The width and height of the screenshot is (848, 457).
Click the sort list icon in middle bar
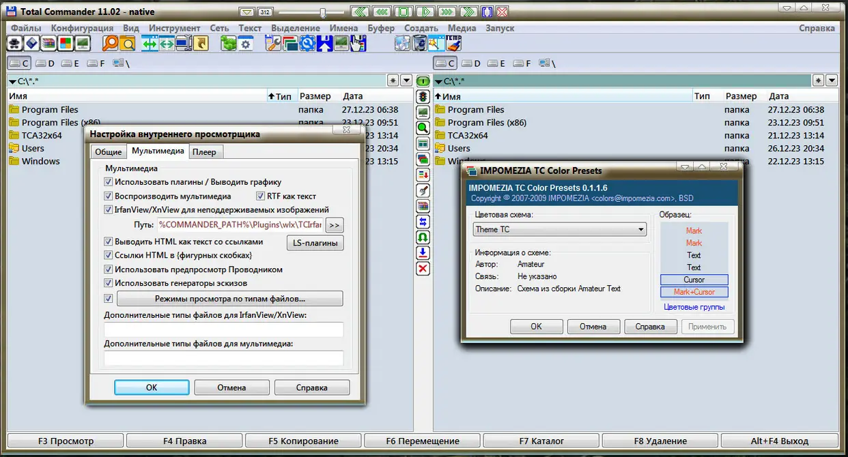point(423,175)
